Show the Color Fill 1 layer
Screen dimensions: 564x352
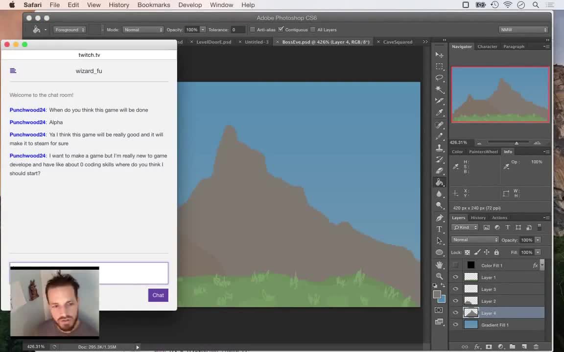[x=455, y=265]
